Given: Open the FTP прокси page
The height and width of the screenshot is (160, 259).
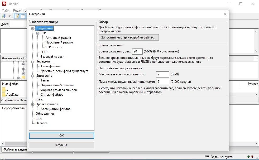Looking at the screenshot, I should (x=54, y=47).
